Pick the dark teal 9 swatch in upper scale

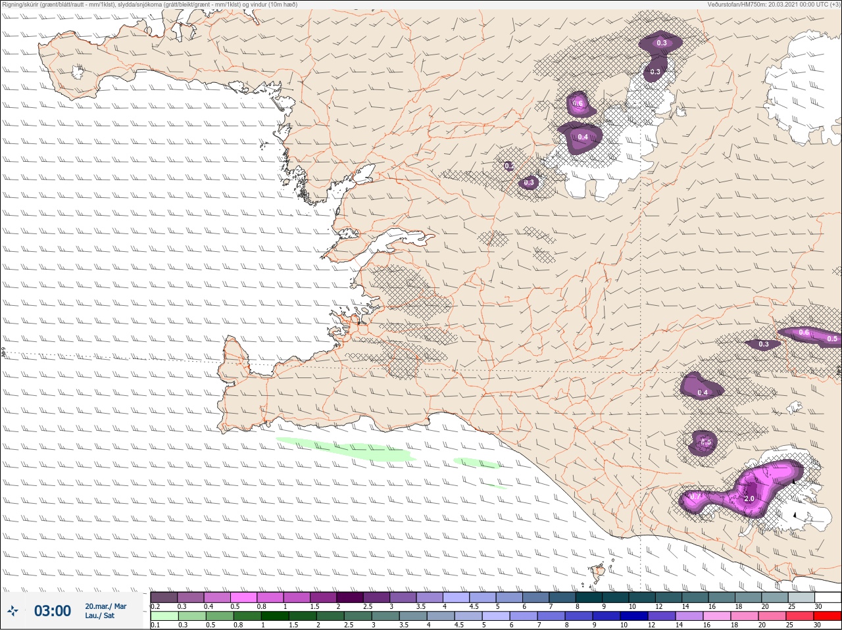(615, 597)
